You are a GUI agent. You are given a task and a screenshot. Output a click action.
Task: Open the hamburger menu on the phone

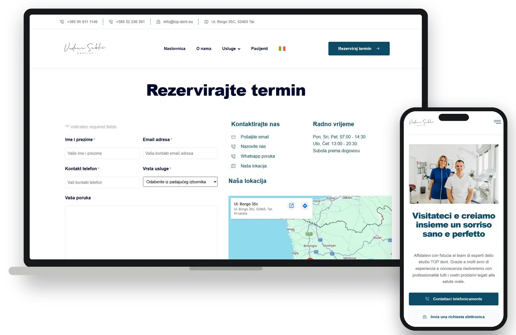(x=497, y=122)
